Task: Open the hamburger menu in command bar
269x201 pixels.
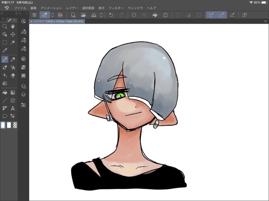Action: pos(34,15)
